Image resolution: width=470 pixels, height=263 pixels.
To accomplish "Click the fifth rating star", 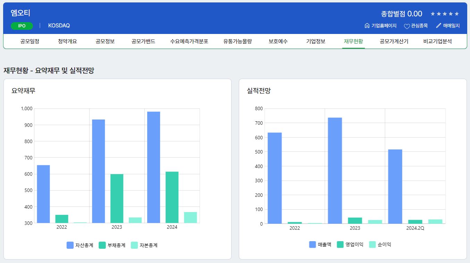I will (x=457, y=14).
